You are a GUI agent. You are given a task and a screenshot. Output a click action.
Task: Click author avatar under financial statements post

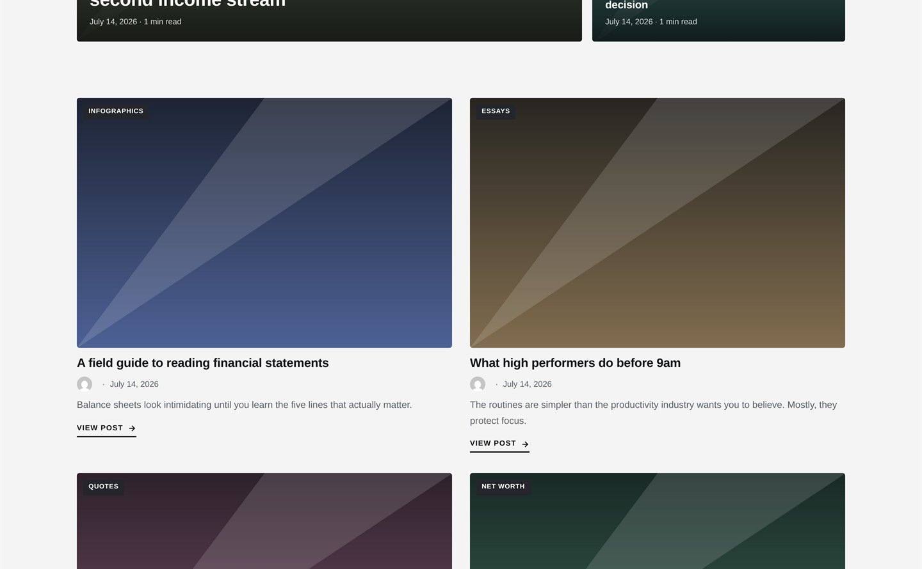(x=85, y=384)
